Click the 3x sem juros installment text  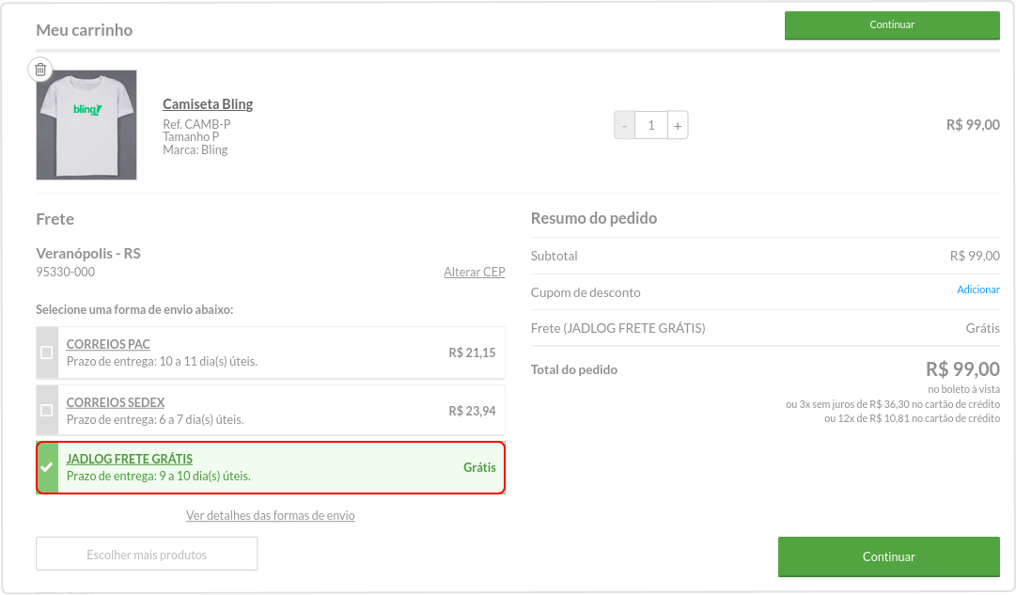pyautogui.click(x=893, y=404)
